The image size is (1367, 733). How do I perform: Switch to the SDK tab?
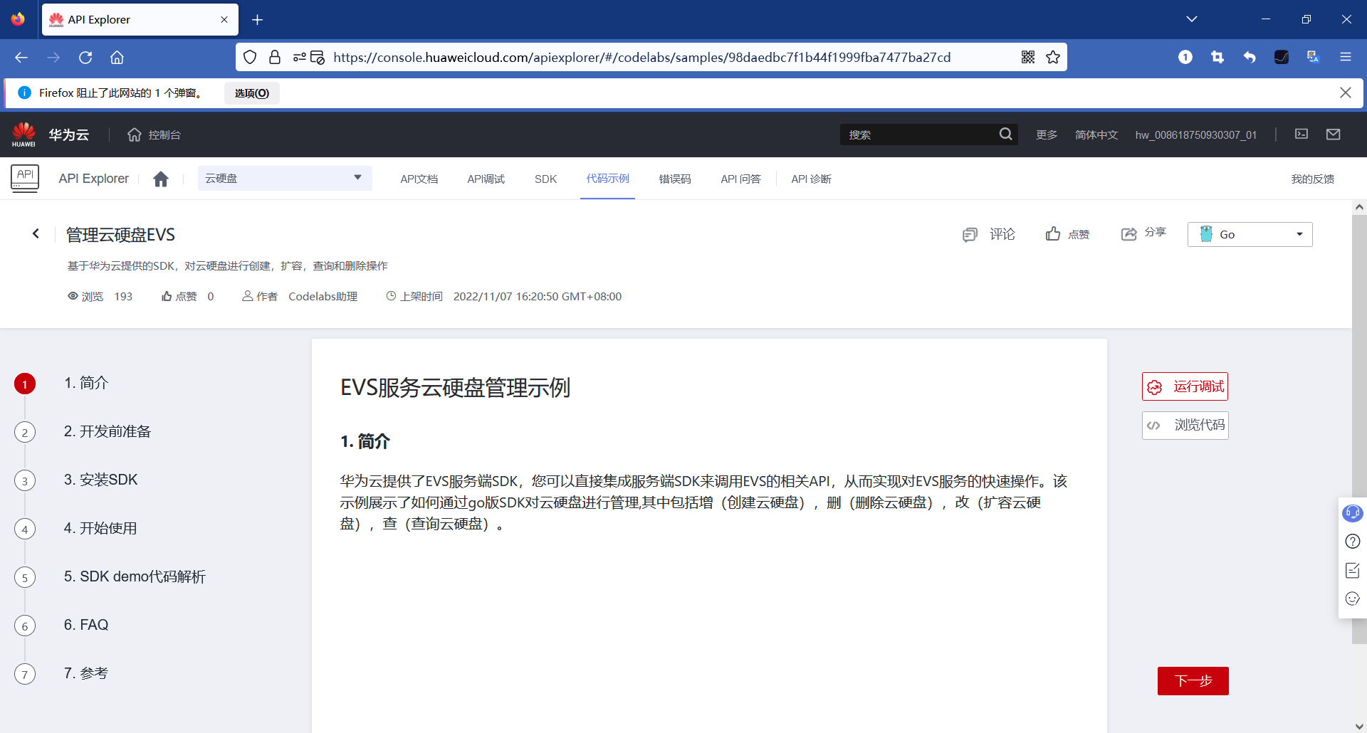click(x=545, y=179)
